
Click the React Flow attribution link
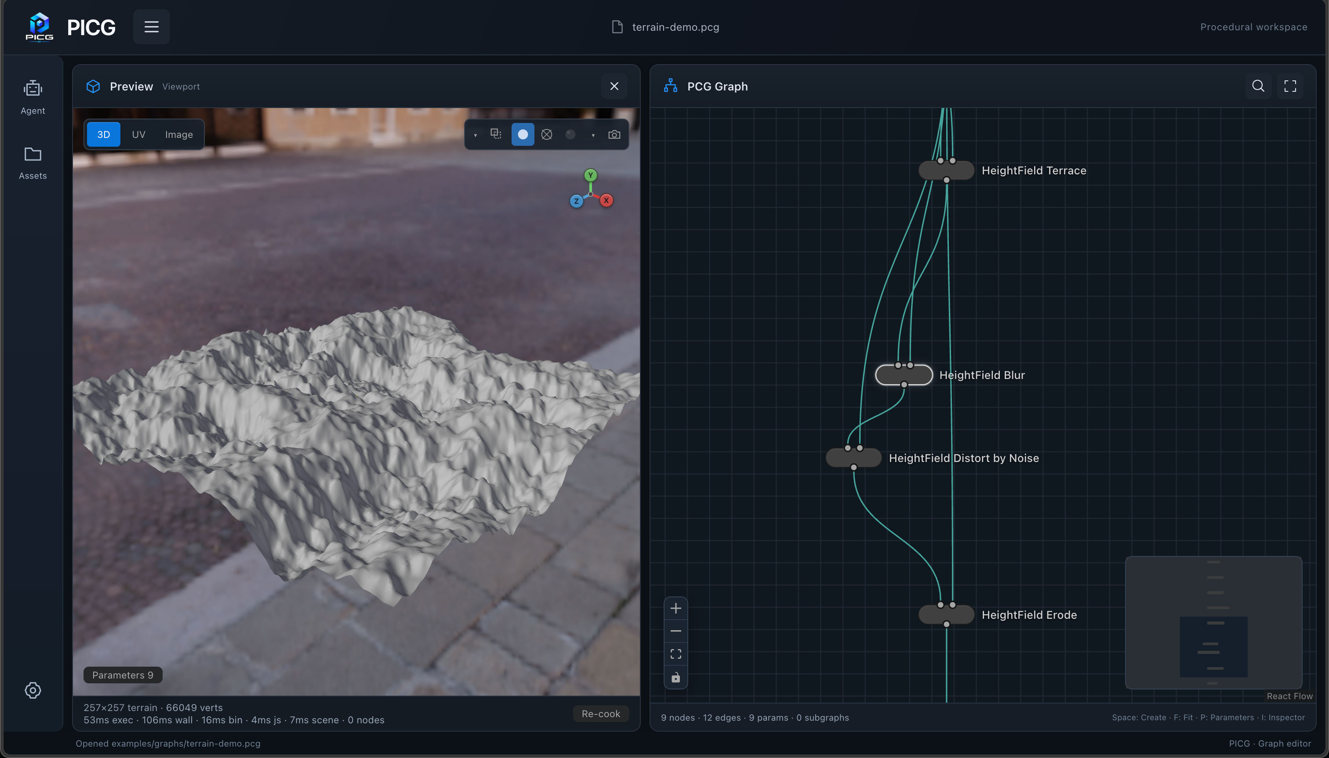pos(1289,697)
